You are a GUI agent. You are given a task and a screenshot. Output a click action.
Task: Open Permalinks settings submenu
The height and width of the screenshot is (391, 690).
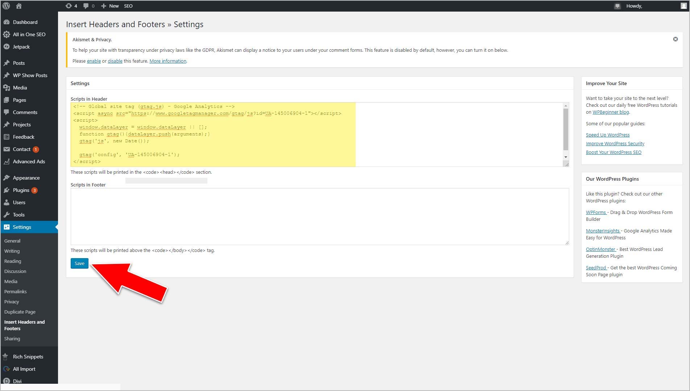[16, 291]
